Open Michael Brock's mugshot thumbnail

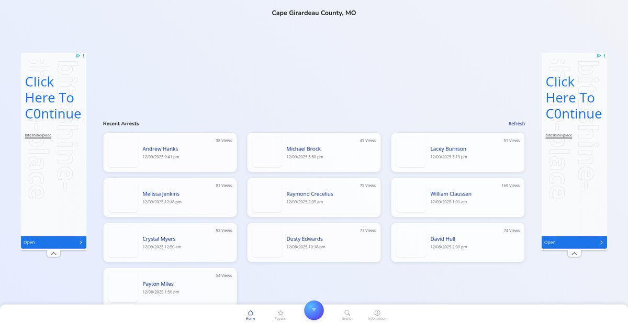(267, 153)
